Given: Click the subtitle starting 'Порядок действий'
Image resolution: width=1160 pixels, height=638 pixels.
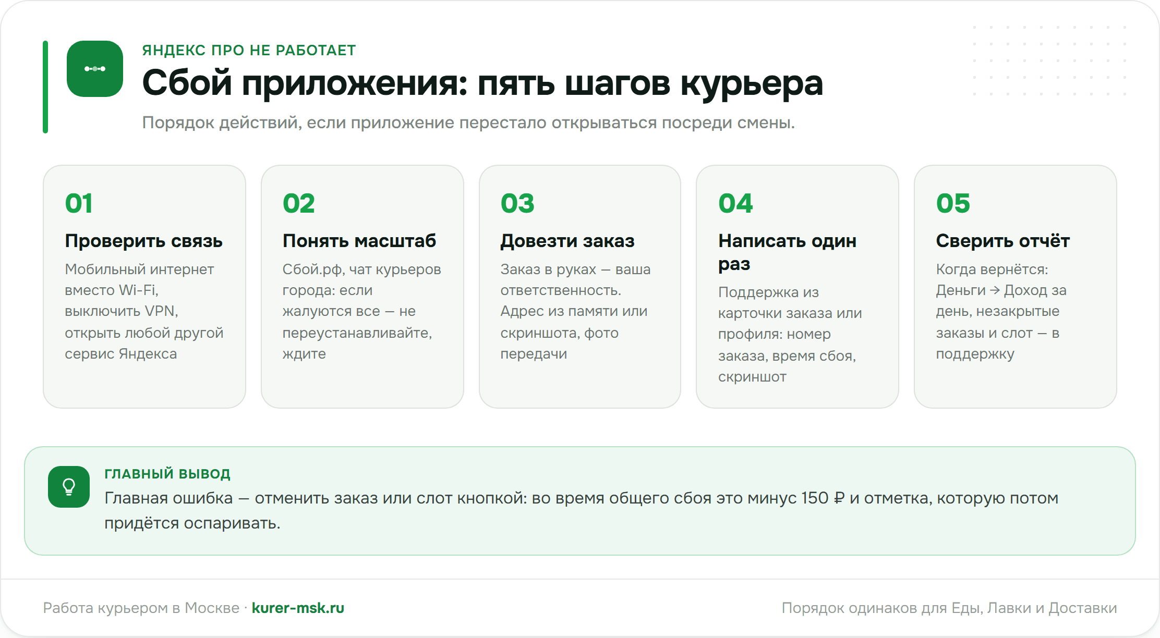Looking at the screenshot, I should tap(468, 123).
